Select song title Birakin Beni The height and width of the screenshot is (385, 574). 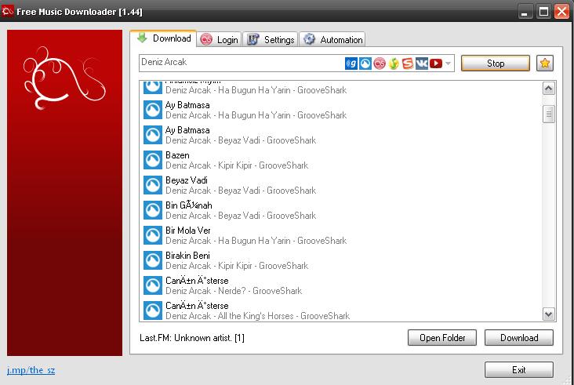point(187,256)
